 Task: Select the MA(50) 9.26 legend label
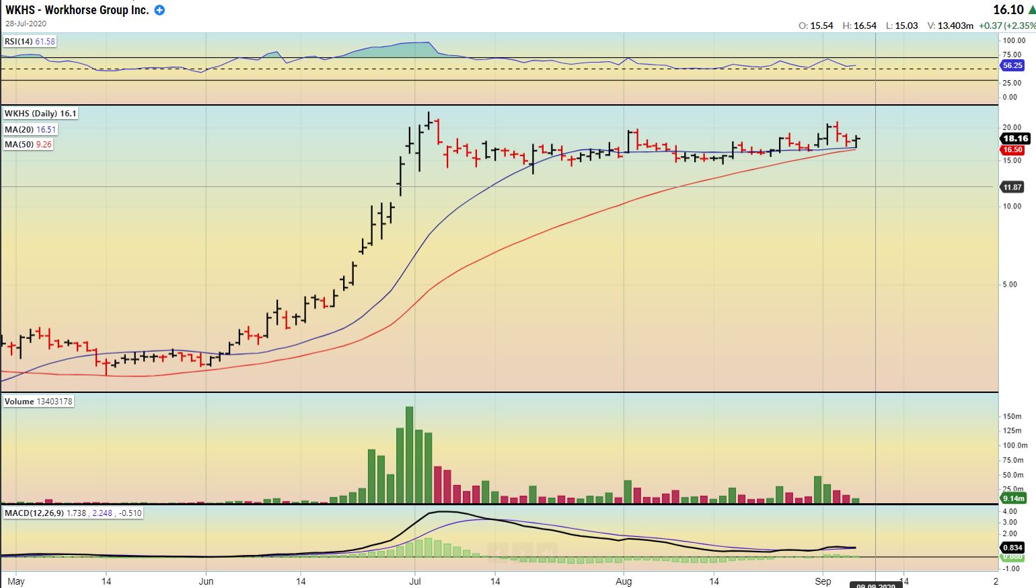pos(28,144)
